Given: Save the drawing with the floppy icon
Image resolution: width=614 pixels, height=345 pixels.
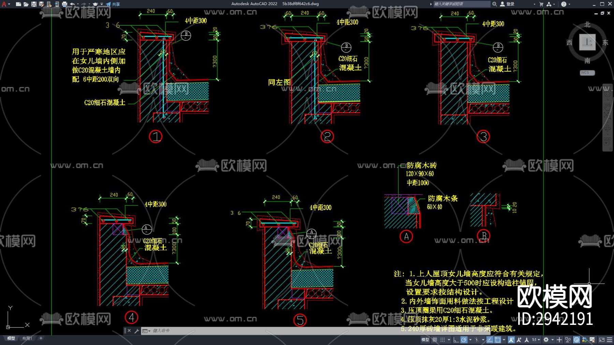Looking at the screenshot, I should tap(34, 4).
